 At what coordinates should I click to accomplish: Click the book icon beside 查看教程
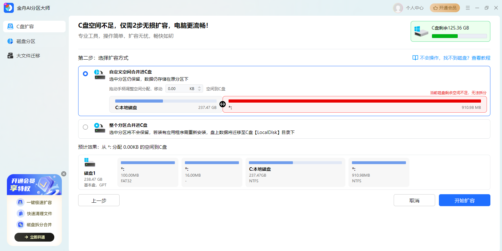pyautogui.click(x=415, y=58)
